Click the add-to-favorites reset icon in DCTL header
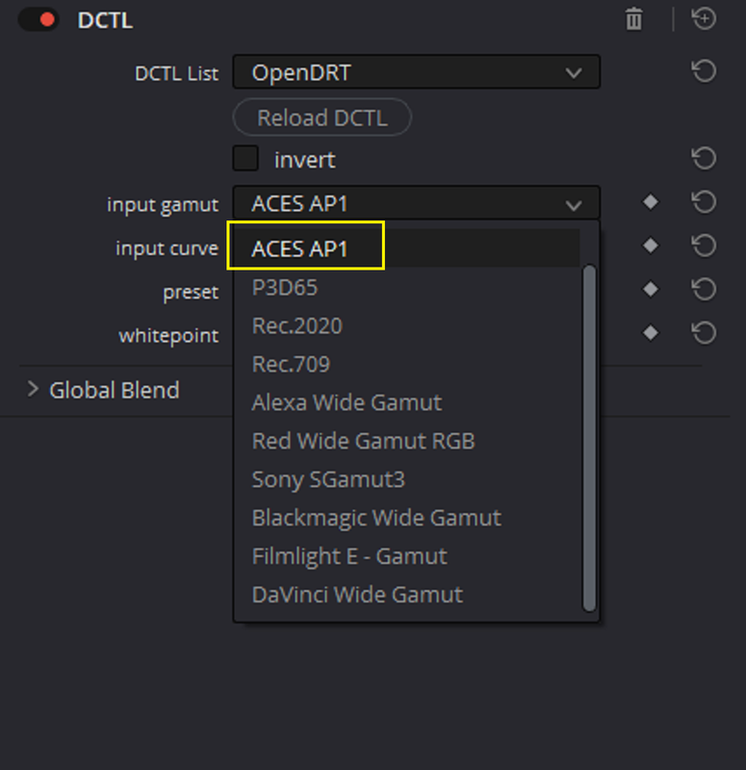The width and height of the screenshot is (746, 770). (x=704, y=19)
